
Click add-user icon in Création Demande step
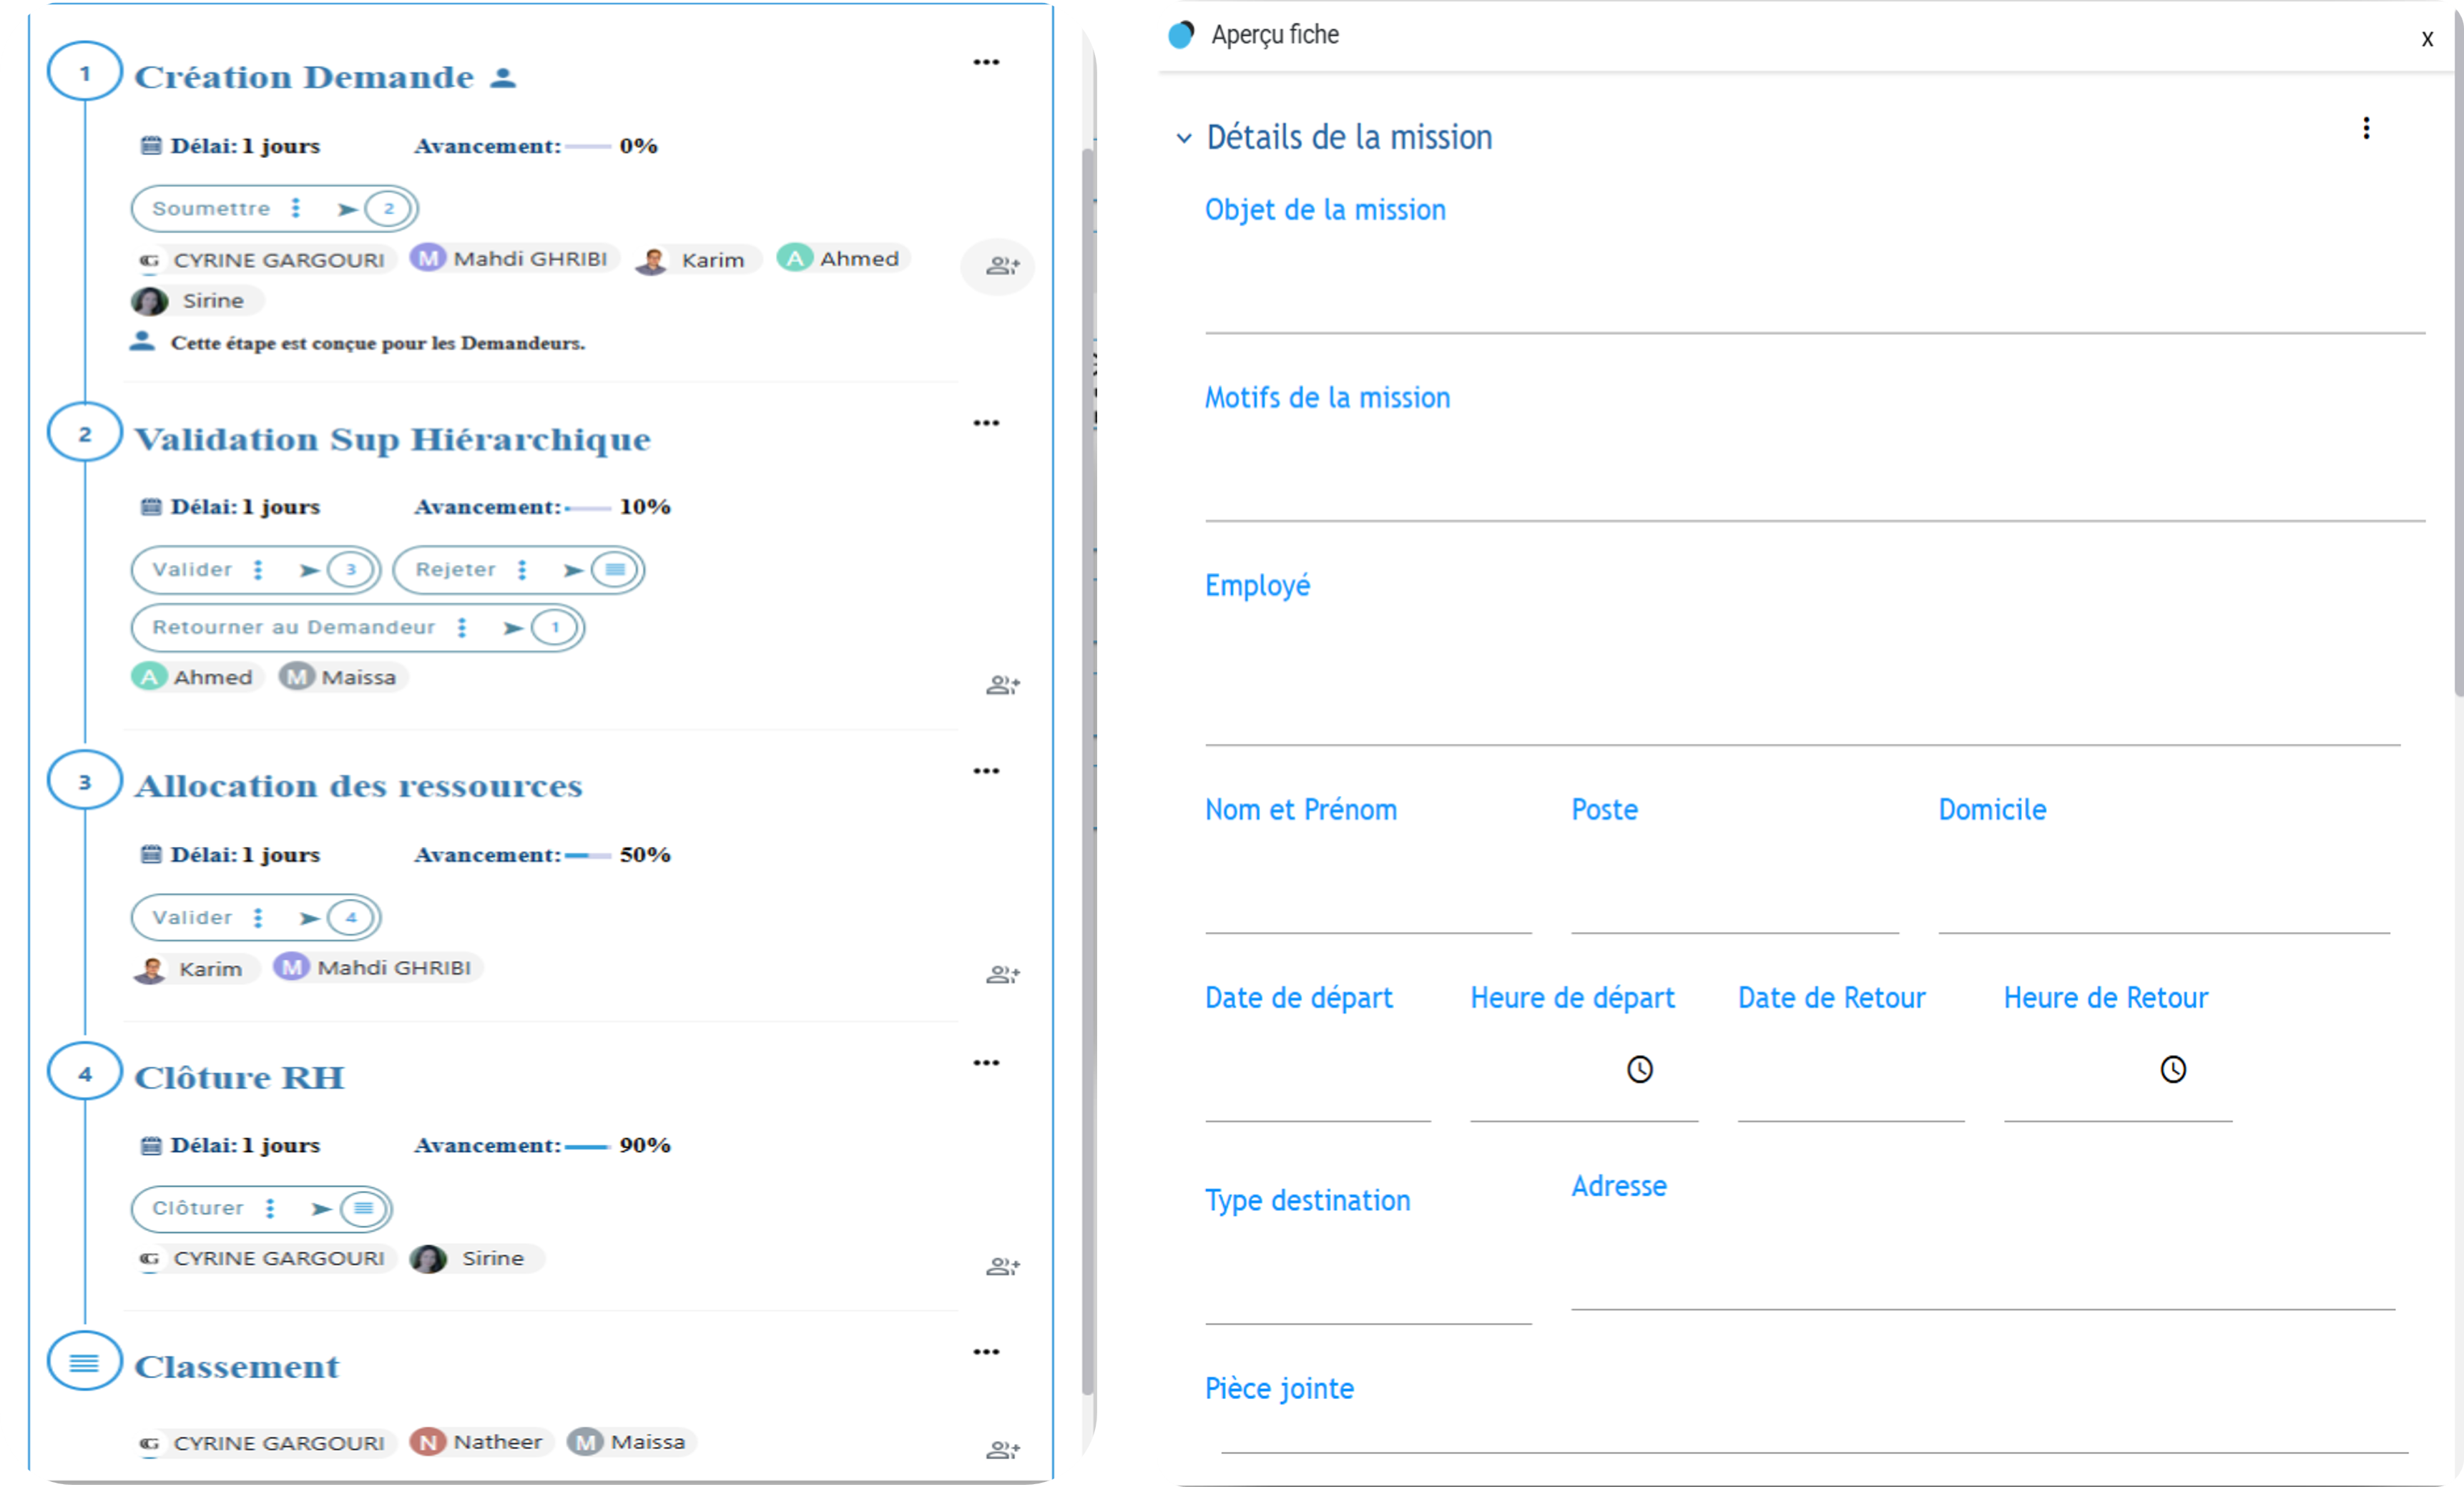(1001, 266)
